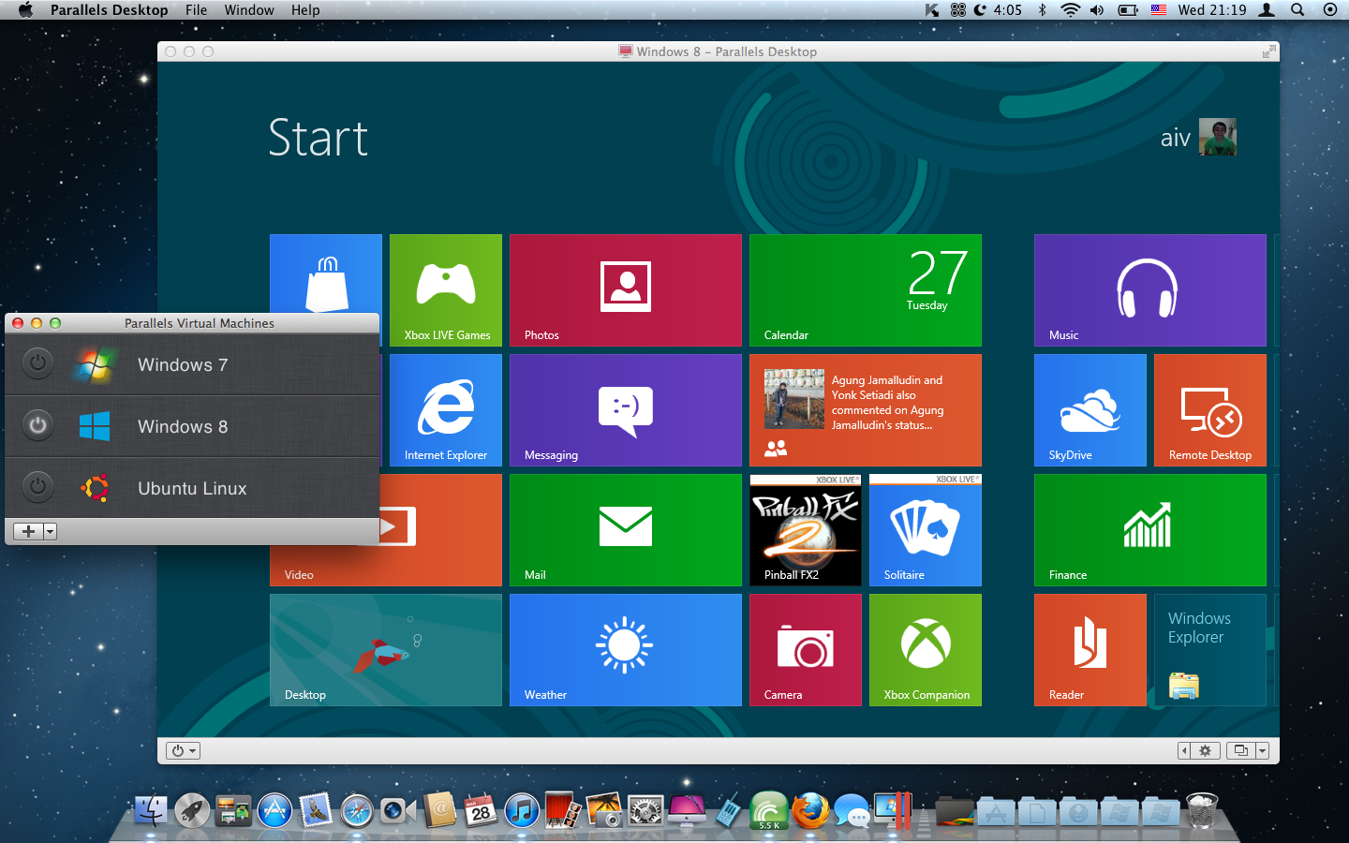Open Finder from the Dock
The width and height of the screenshot is (1349, 843).
click(150, 810)
